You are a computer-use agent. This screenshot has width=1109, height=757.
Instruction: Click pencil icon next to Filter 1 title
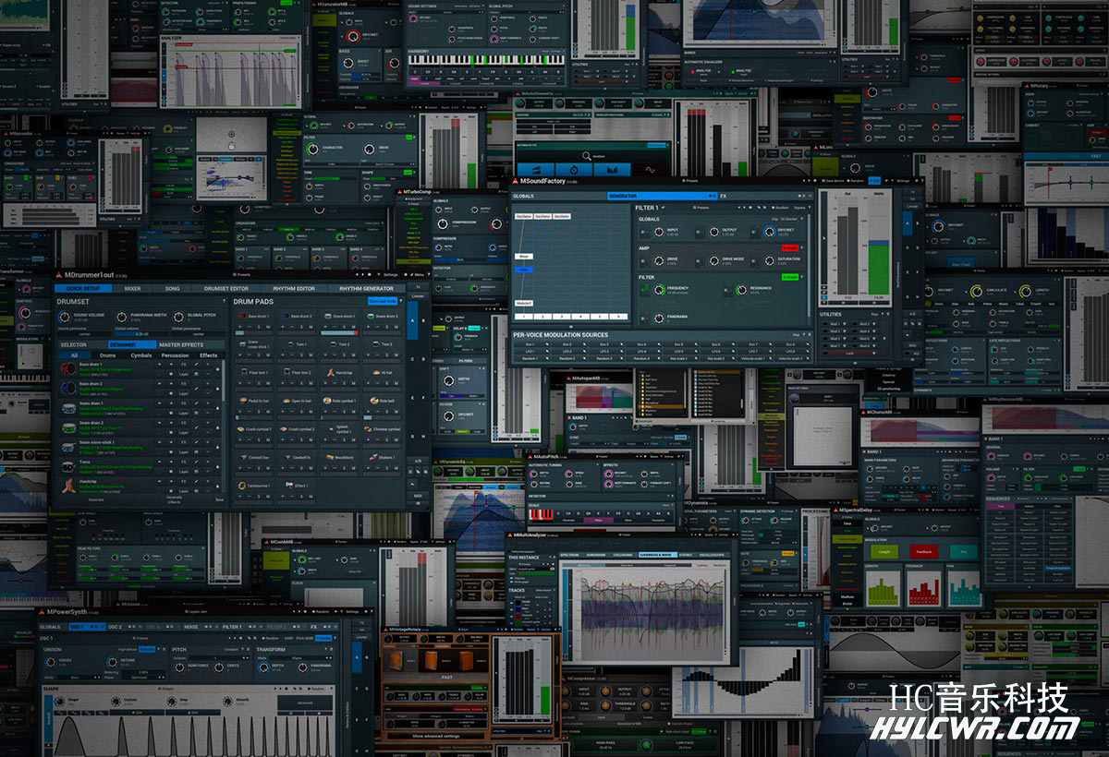click(663, 208)
